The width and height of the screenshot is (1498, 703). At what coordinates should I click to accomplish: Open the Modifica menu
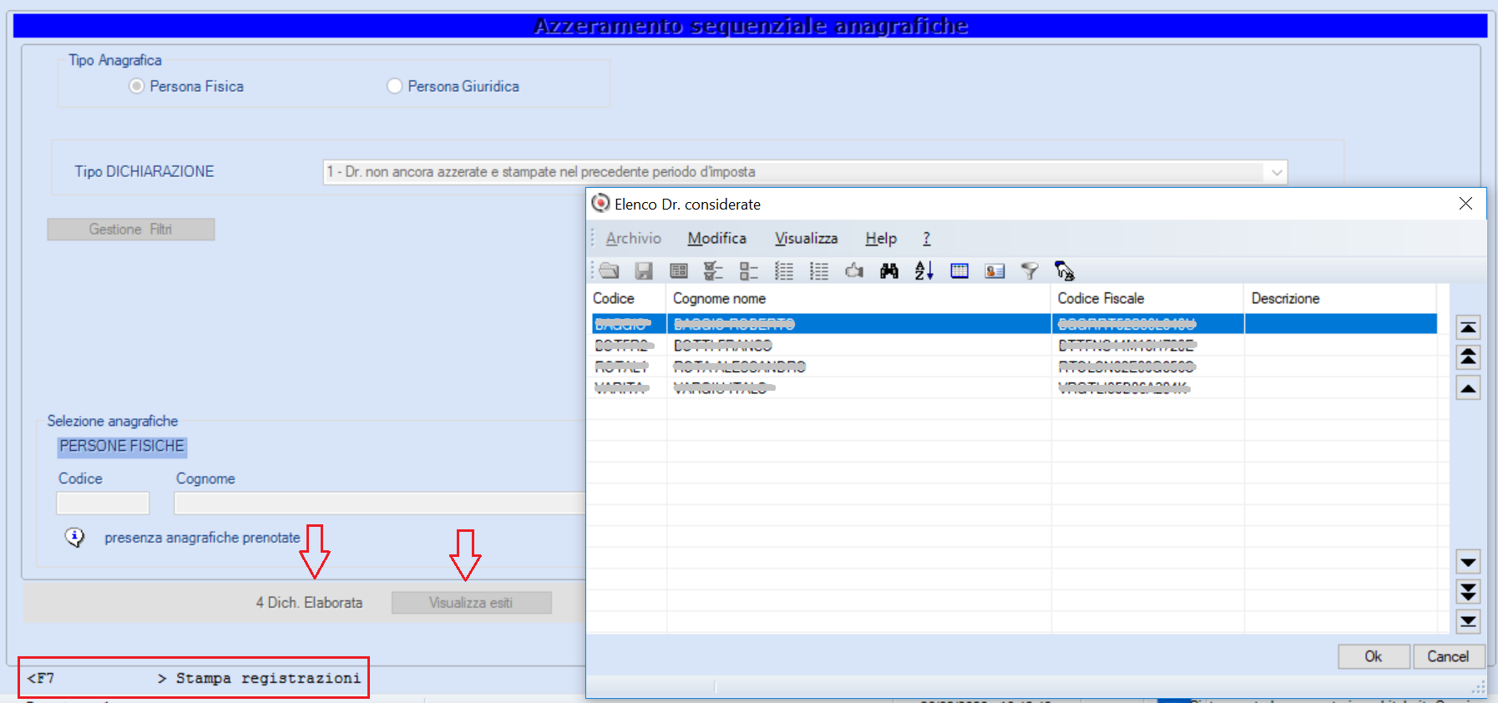(717, 239)
